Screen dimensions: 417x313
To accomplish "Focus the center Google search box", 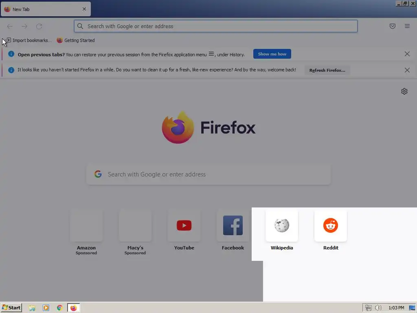I will pyautogui.click(x=208, y=174).
